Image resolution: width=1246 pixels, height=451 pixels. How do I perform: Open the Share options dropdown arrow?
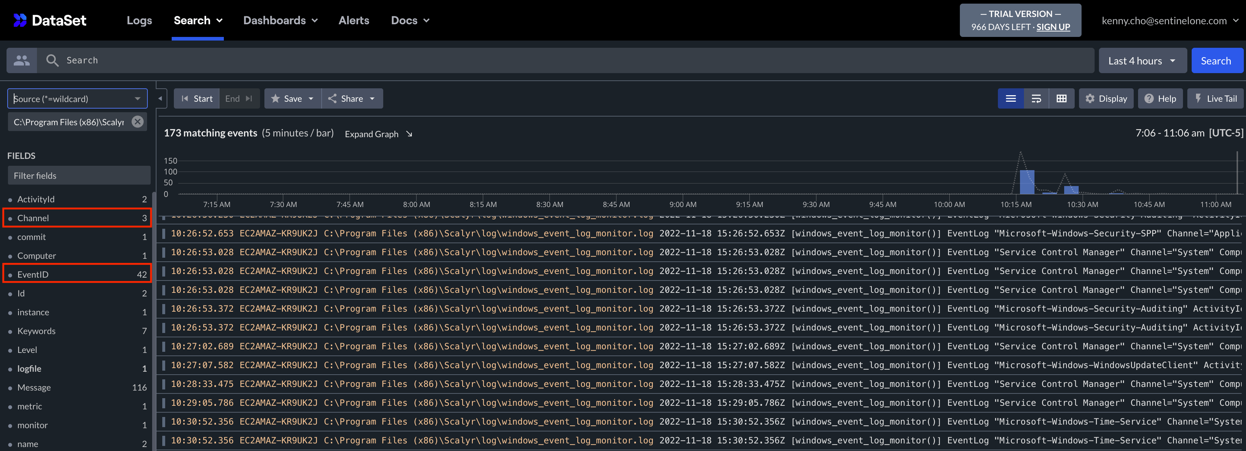372,98
